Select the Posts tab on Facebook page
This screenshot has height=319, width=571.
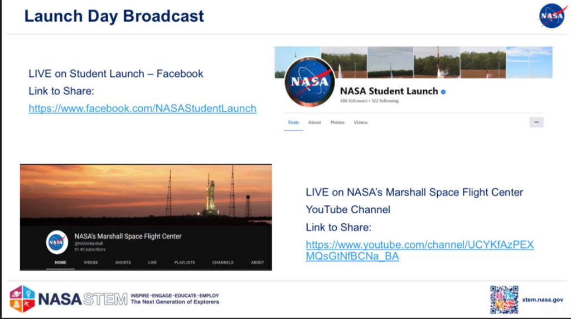(293, 122)
